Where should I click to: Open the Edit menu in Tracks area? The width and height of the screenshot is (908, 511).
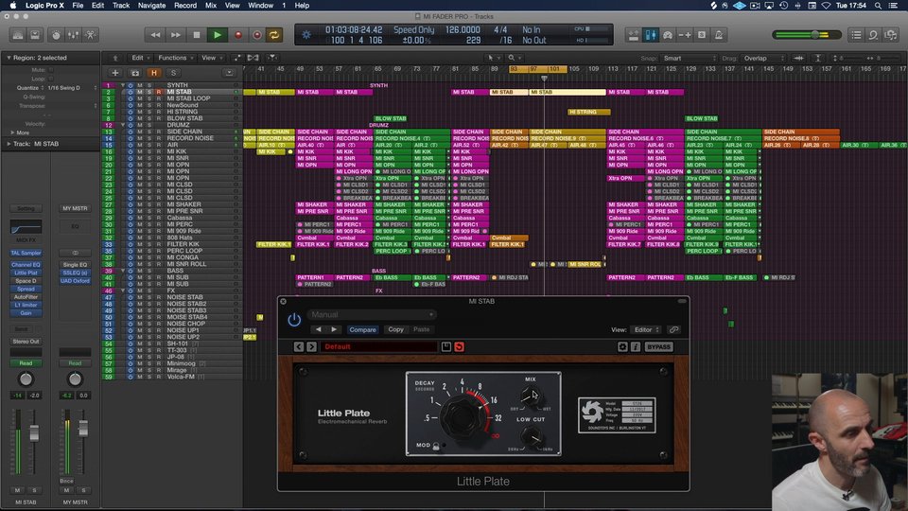tap(140, 58)
